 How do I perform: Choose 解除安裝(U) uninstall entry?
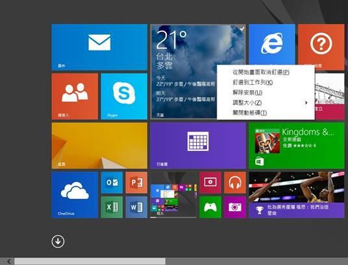266,93
